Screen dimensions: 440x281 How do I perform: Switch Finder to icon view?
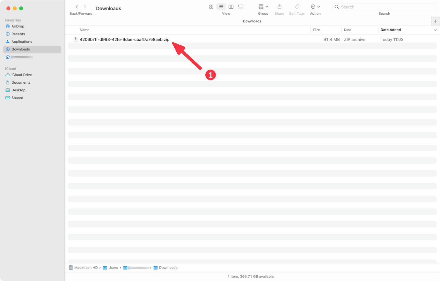tap(211, 7)
